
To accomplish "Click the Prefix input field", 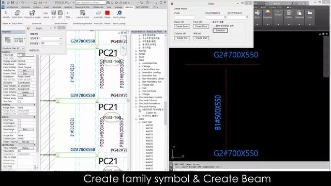I will [185, 18].
